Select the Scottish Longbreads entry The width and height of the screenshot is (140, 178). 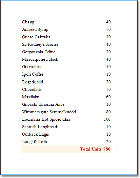40,127
